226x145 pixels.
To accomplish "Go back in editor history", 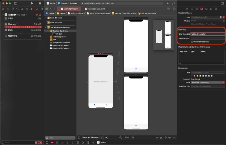I will click(x=51, y=9).
